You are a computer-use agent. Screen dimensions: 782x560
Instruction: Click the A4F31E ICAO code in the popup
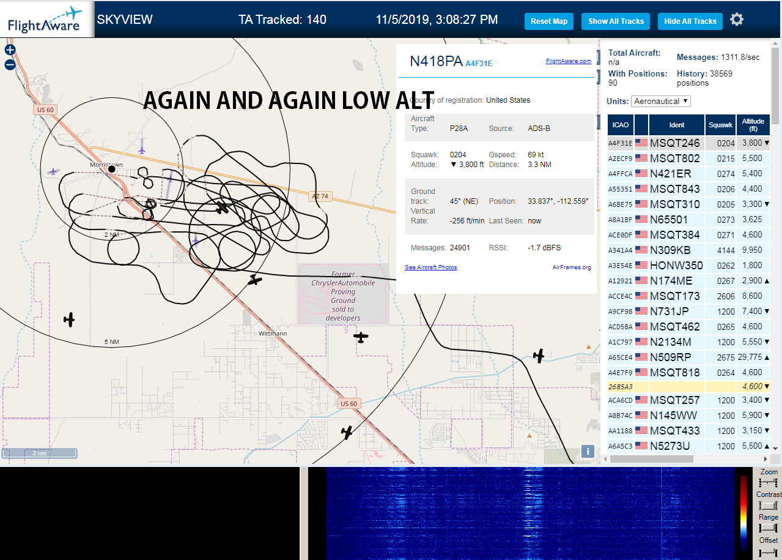[x=479, y=63]
